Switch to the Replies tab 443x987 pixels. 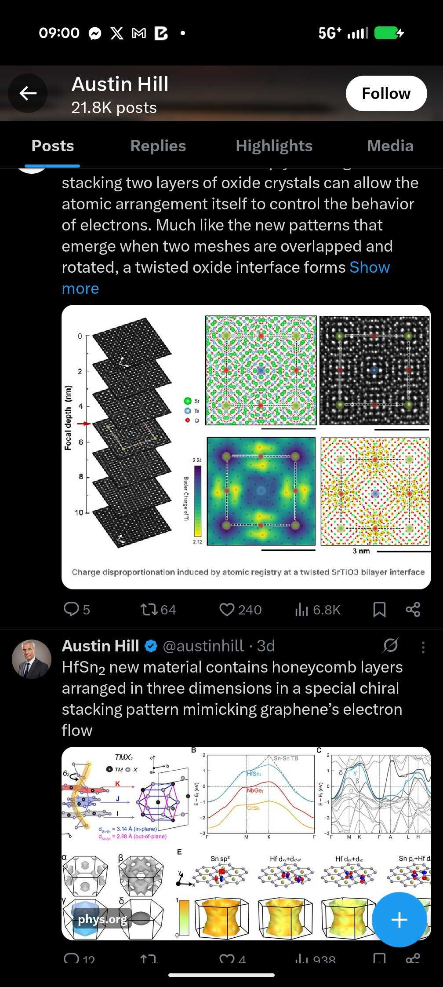click(158, 146)
